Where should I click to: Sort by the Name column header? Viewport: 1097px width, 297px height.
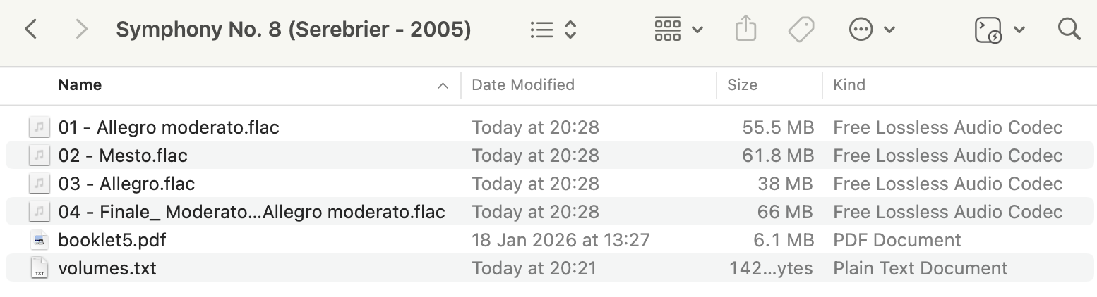pos(80,85)
